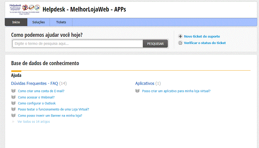
Task: Click the book icon next to Como acessar o Webmail
Action: pyautogui.click(x=13, y=97)
